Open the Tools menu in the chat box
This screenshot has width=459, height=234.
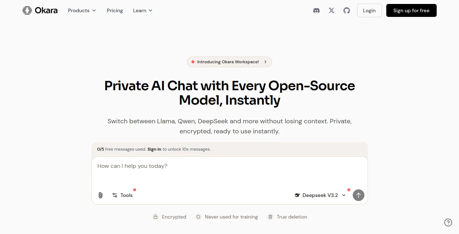tap(122, 195)
